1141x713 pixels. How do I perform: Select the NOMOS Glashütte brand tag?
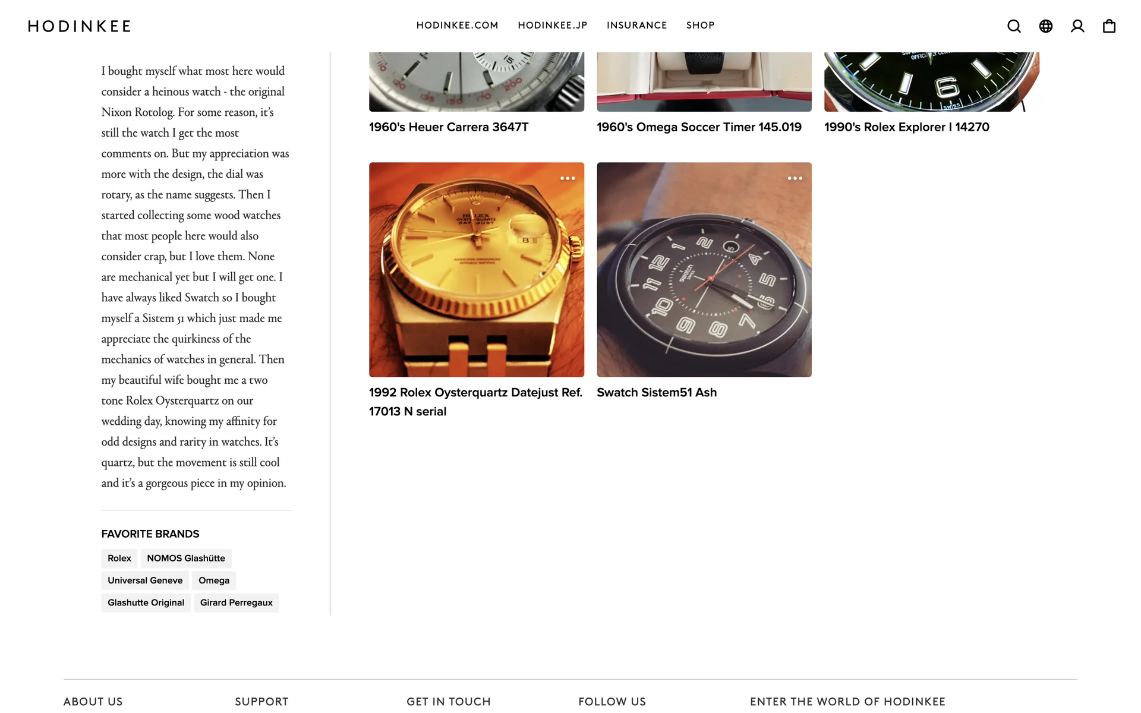[x=186, y=559]
